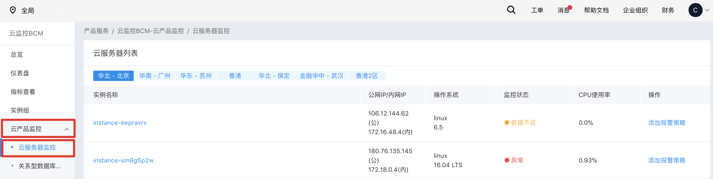The width and height of the screenshot is (713, 179).
Task: Select the 金融华中 - 武汉 tab
Action: click(321, 76)
